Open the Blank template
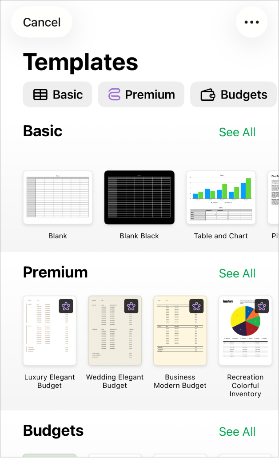The height and width of the screenshot is (458, 279). (57, 197)
